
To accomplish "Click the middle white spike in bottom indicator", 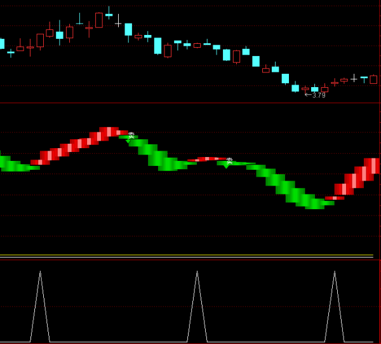I will tap(197, 273).
